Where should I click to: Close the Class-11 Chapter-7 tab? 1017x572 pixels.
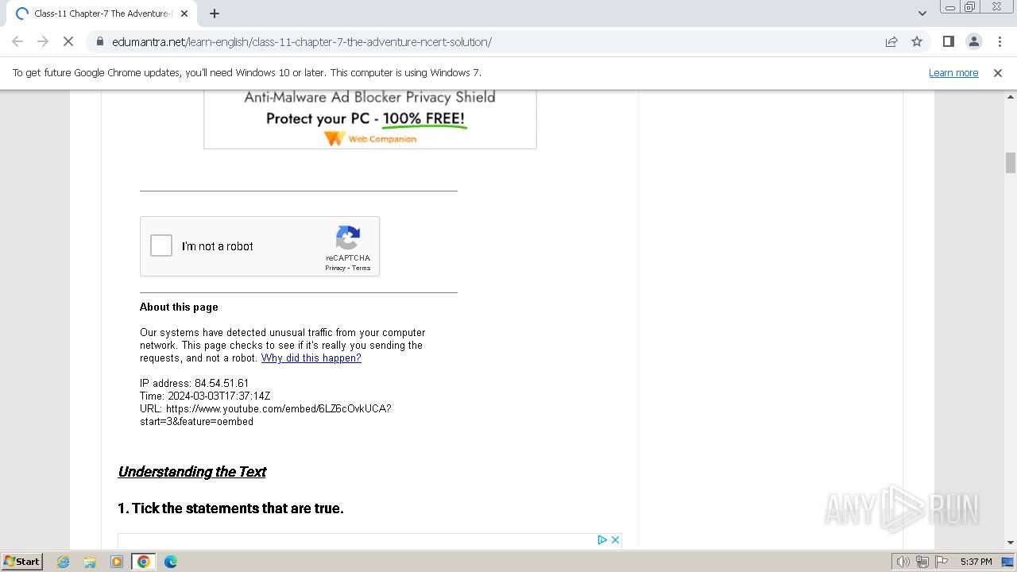click(184, 14)
